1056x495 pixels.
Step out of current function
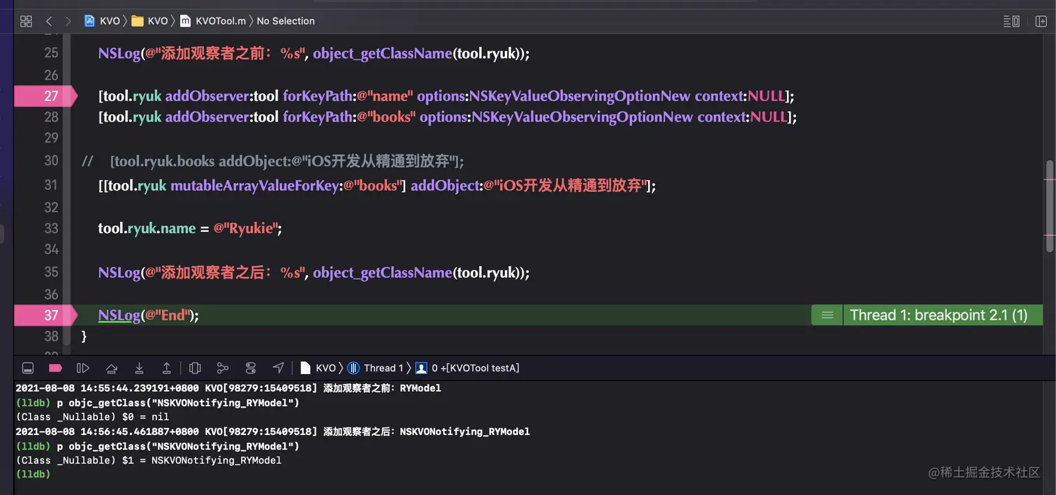click(167, 368)
